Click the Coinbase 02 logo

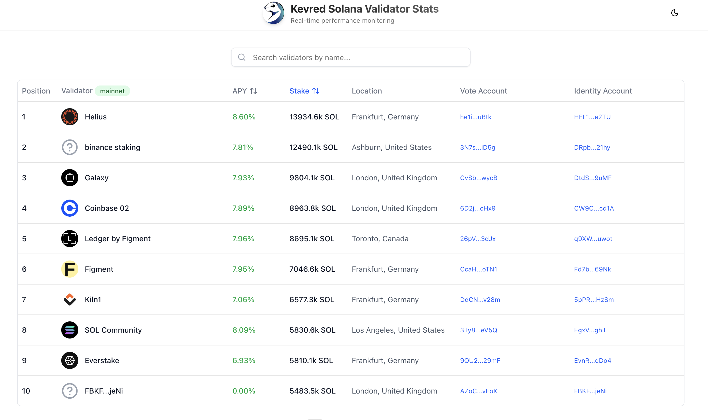[70, 208]
